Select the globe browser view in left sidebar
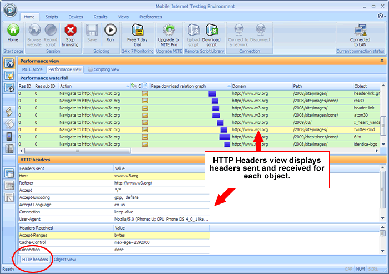 9,63
